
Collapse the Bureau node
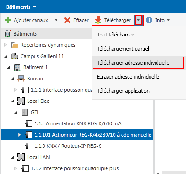coord(13,79)
